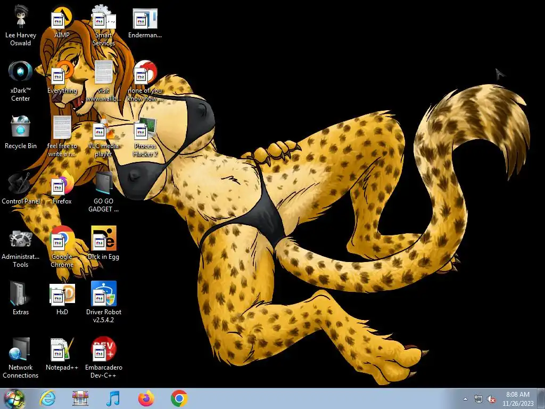Viewport: 545px width, 409px height.
Task: Open the Smart Services shortcut
Action: [104, 26]
